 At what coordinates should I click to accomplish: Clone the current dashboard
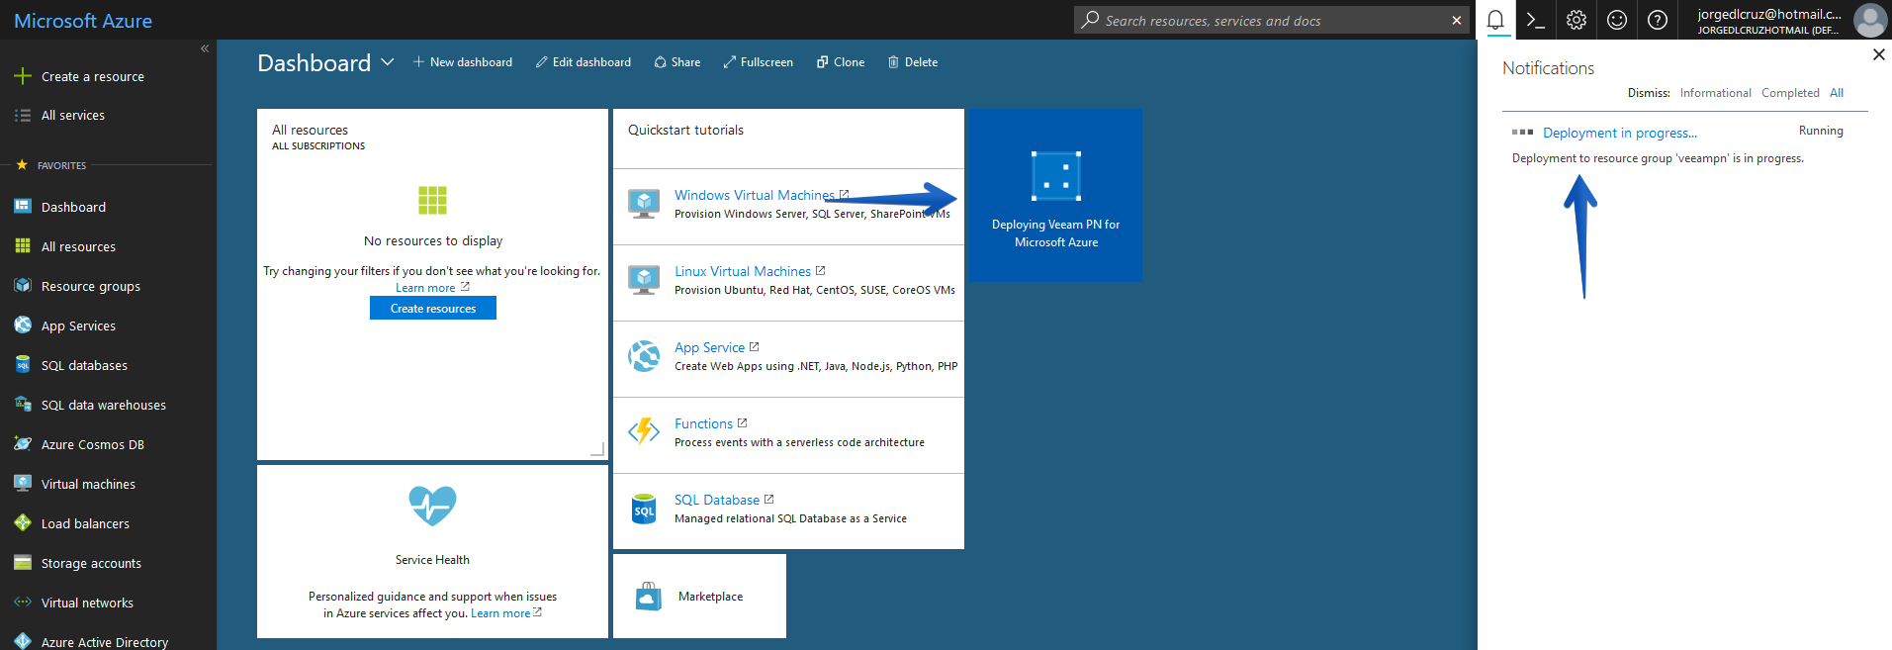tap(841, 62)
